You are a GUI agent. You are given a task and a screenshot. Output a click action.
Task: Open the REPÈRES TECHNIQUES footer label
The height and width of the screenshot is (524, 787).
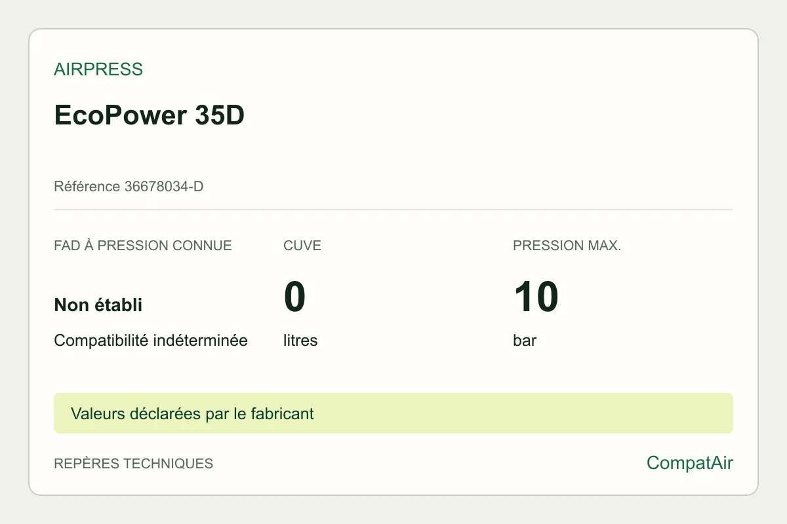click(x=134, y=464)
